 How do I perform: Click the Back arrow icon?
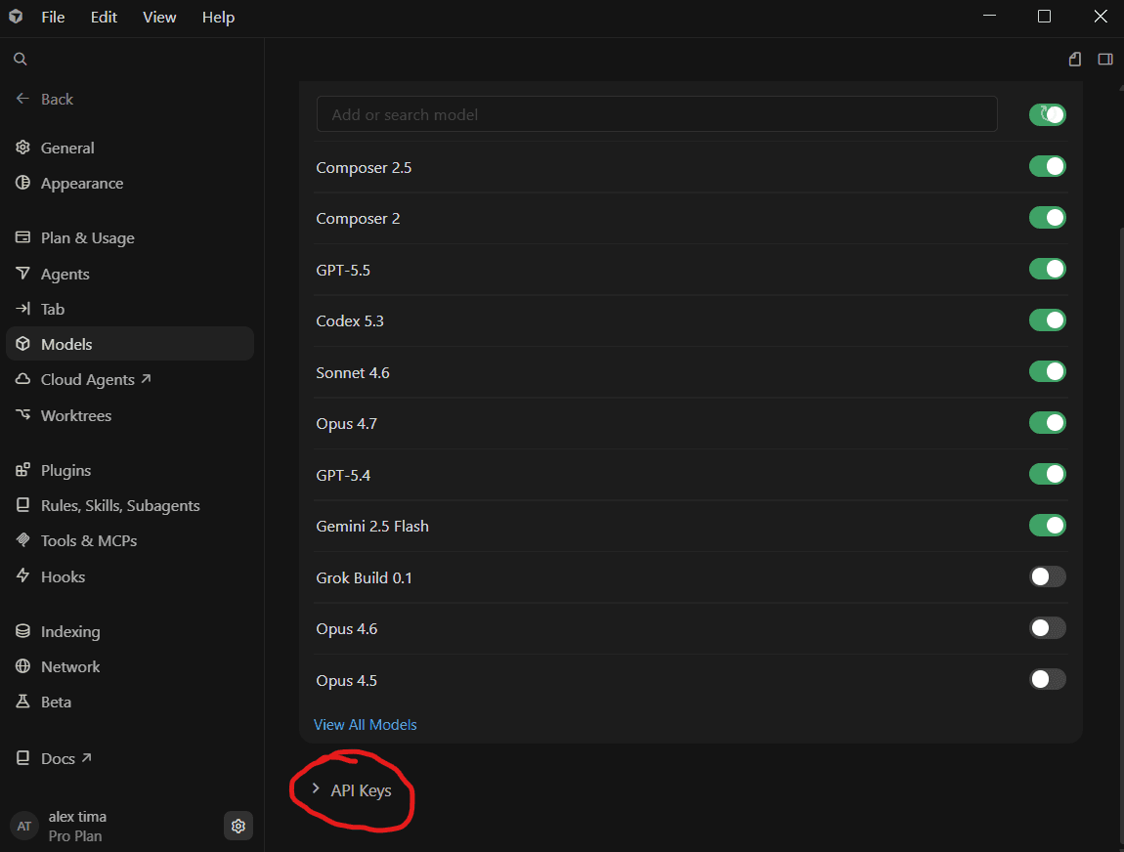pos(22,98)
